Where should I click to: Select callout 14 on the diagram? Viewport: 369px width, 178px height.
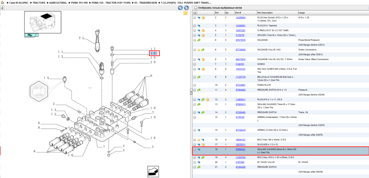tap(46, 78)
